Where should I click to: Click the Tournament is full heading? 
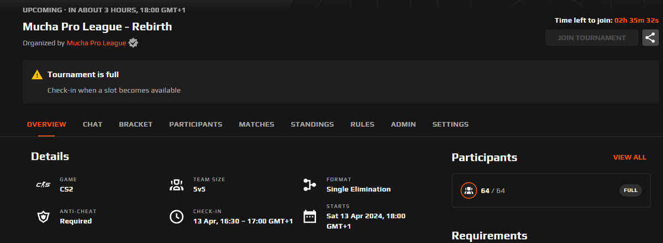click(x=83, y=74)
